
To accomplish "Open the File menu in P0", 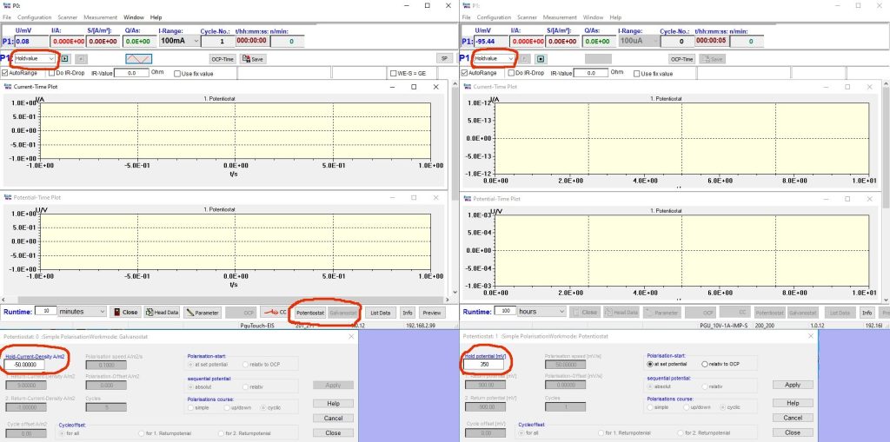I will 7,17.
